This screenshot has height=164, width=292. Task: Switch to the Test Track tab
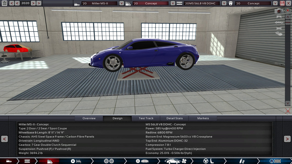146,118
